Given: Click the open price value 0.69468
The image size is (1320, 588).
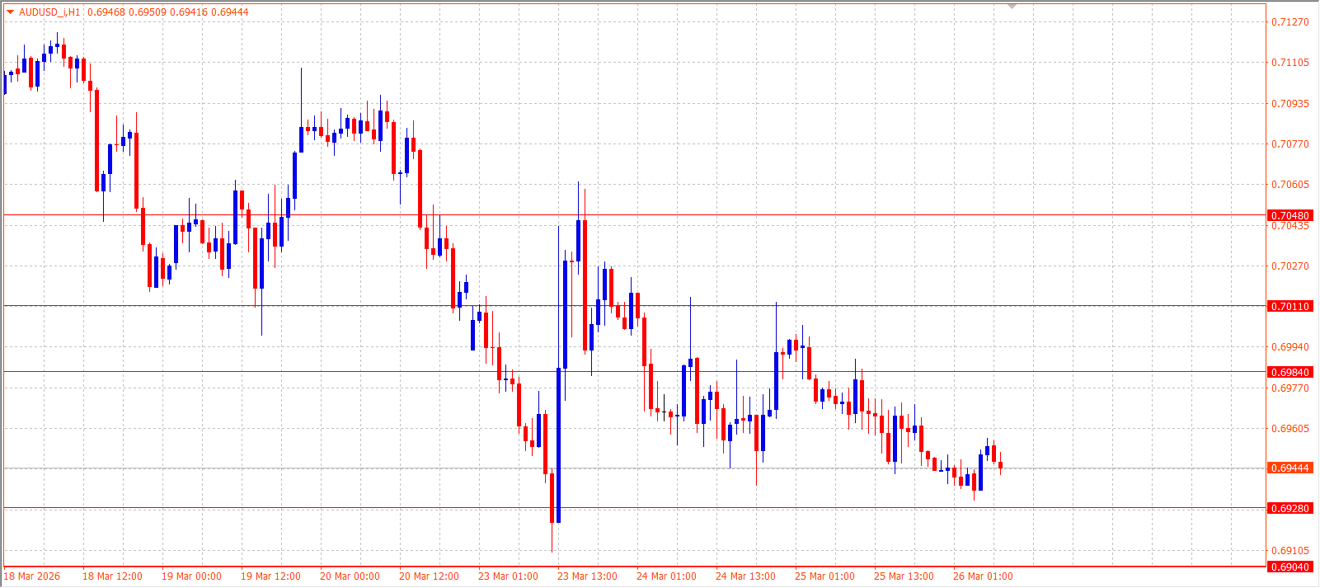Looking at the screenshot, I should (106, 12).
